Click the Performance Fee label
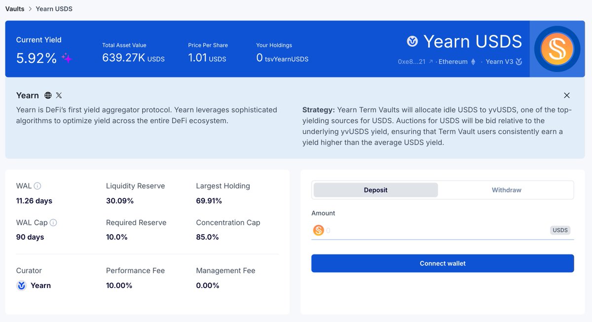Screen dimensions: 592x322 [136, 271]
